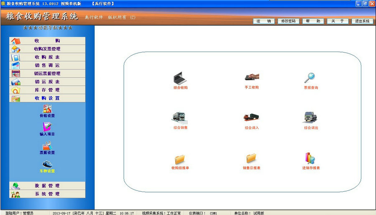Expand the 销运报表 navigation section
The image size is (376, 215).
pyautogui.click(x=47, y=82)
